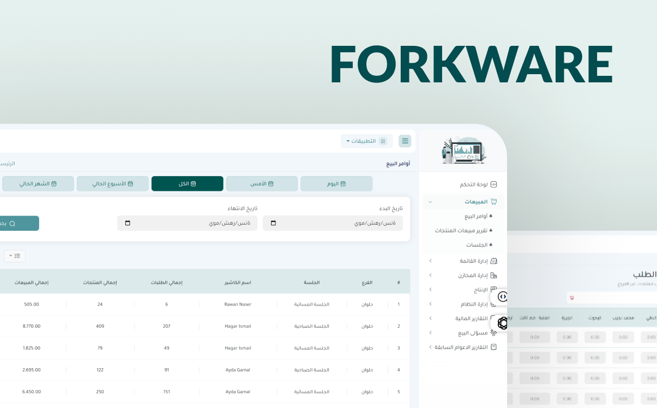Open calendar picker icon in تاريخ الانتهاء field

tap(128, 223)
